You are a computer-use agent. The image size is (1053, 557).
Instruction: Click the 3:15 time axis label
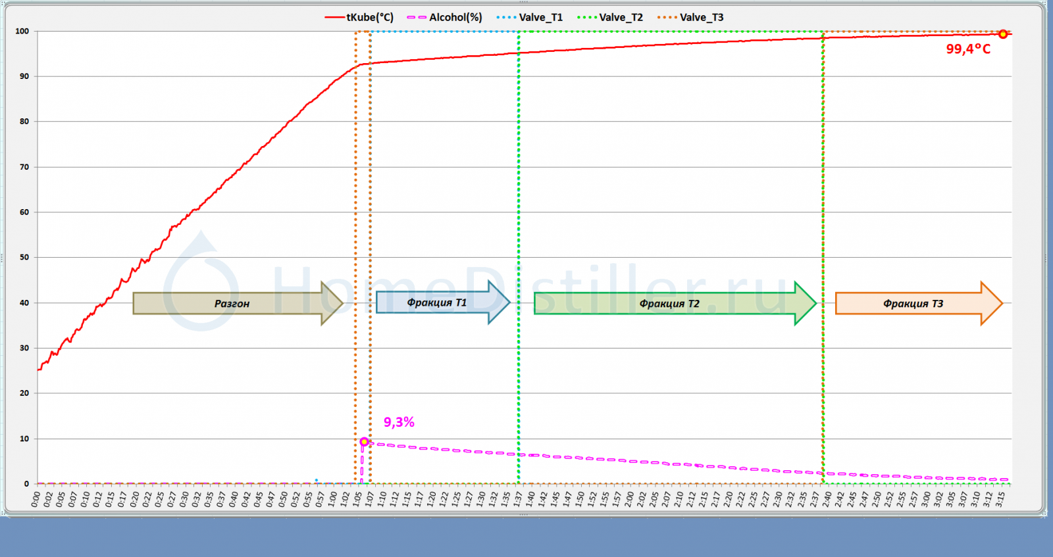(1000, 500)
